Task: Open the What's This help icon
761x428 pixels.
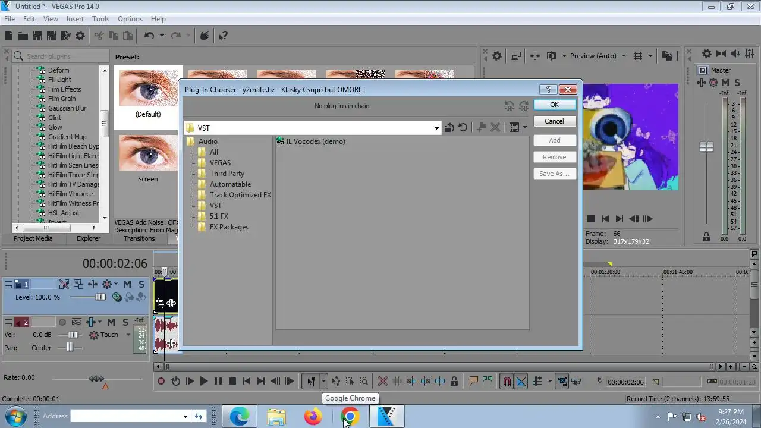Action: [223, 36]
